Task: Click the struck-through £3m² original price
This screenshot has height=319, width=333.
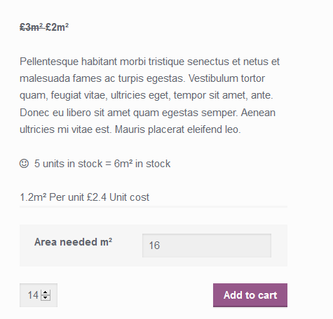Action: coord(31,27)
